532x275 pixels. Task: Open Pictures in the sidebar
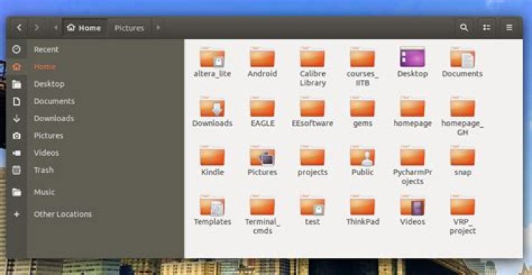pyautogui.click(x=95, y=136)
